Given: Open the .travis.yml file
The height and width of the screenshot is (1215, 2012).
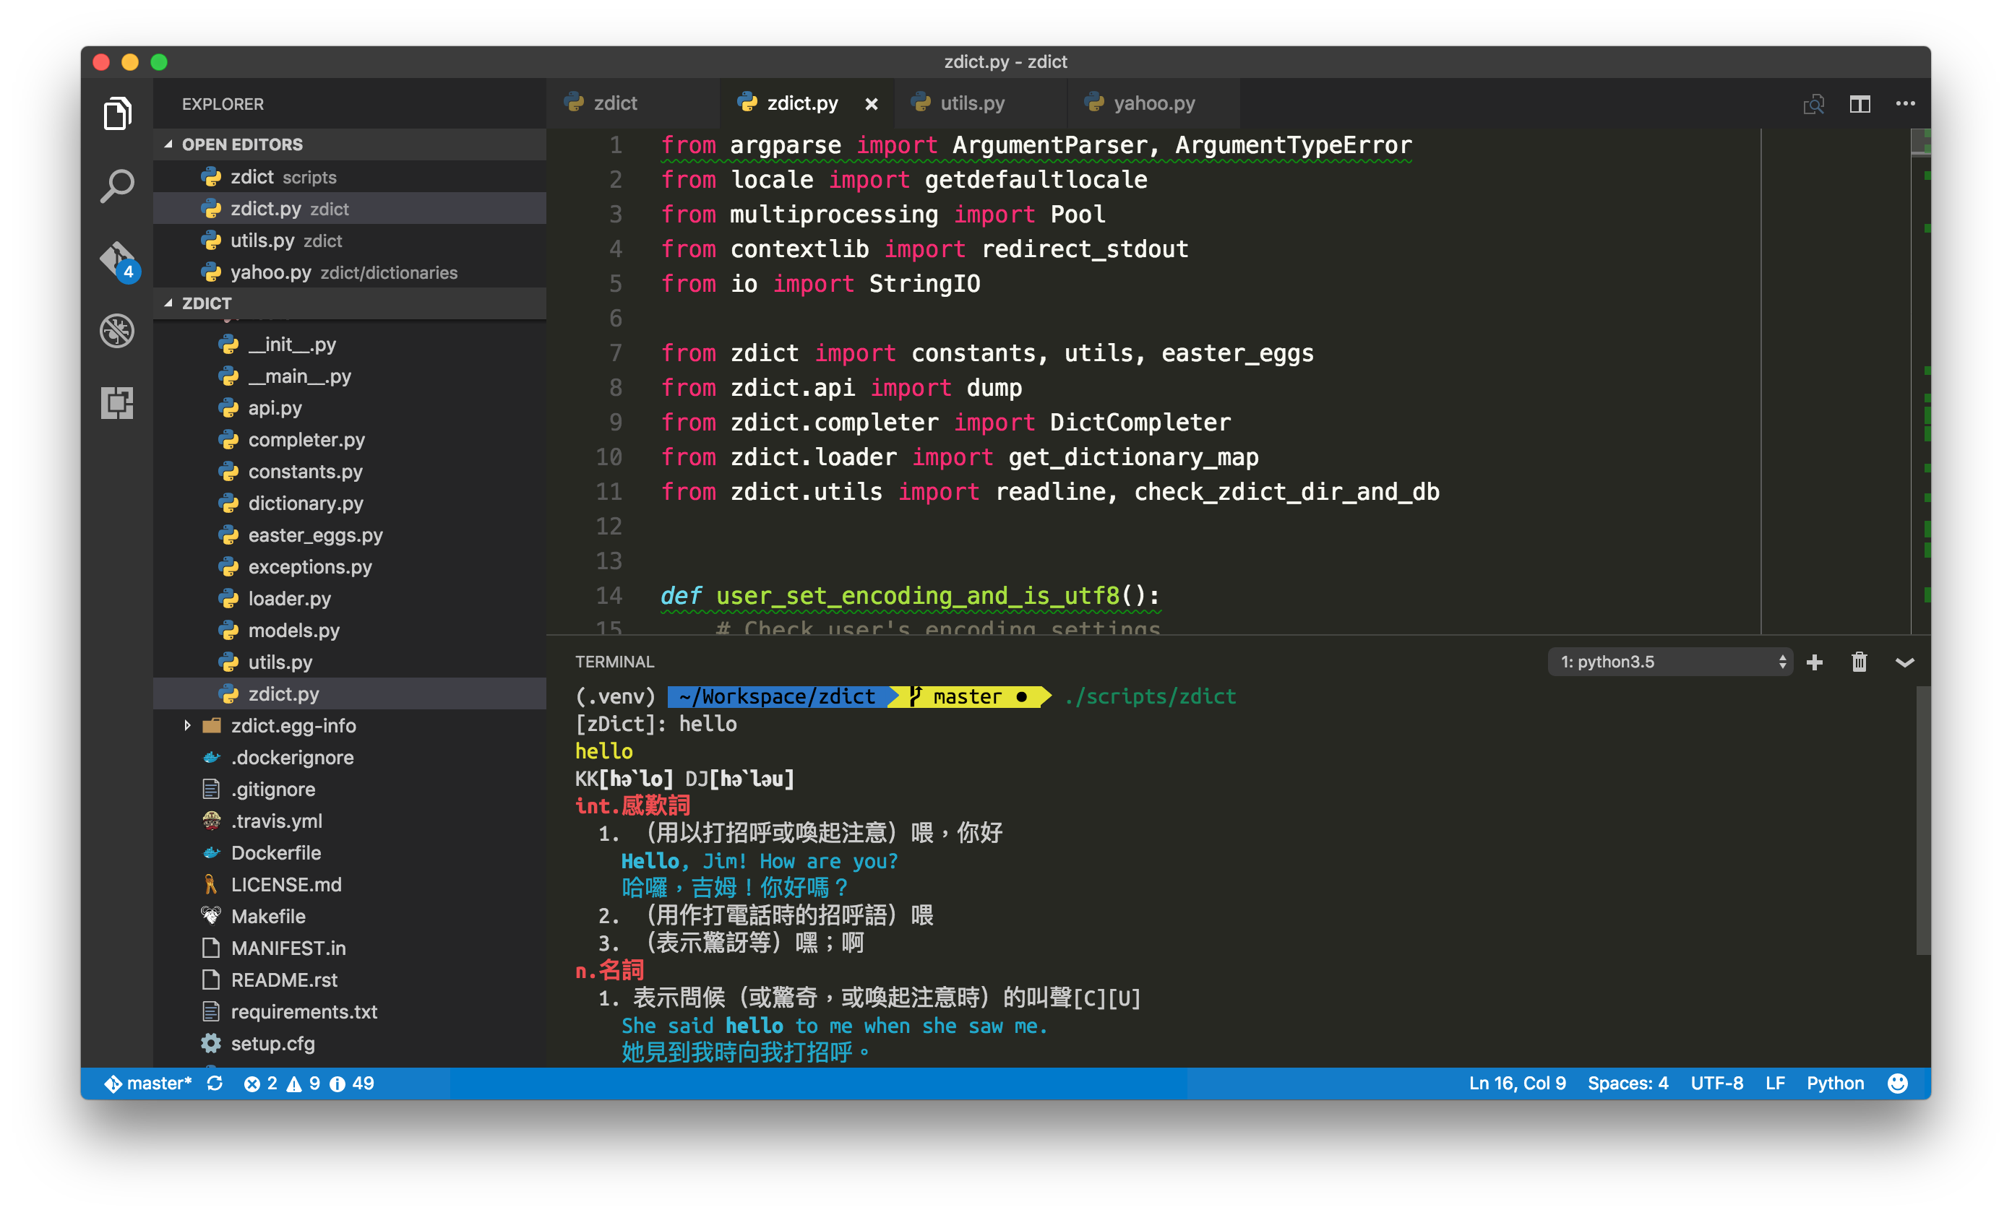Looking at the screenshot, I should pos(350,821).
